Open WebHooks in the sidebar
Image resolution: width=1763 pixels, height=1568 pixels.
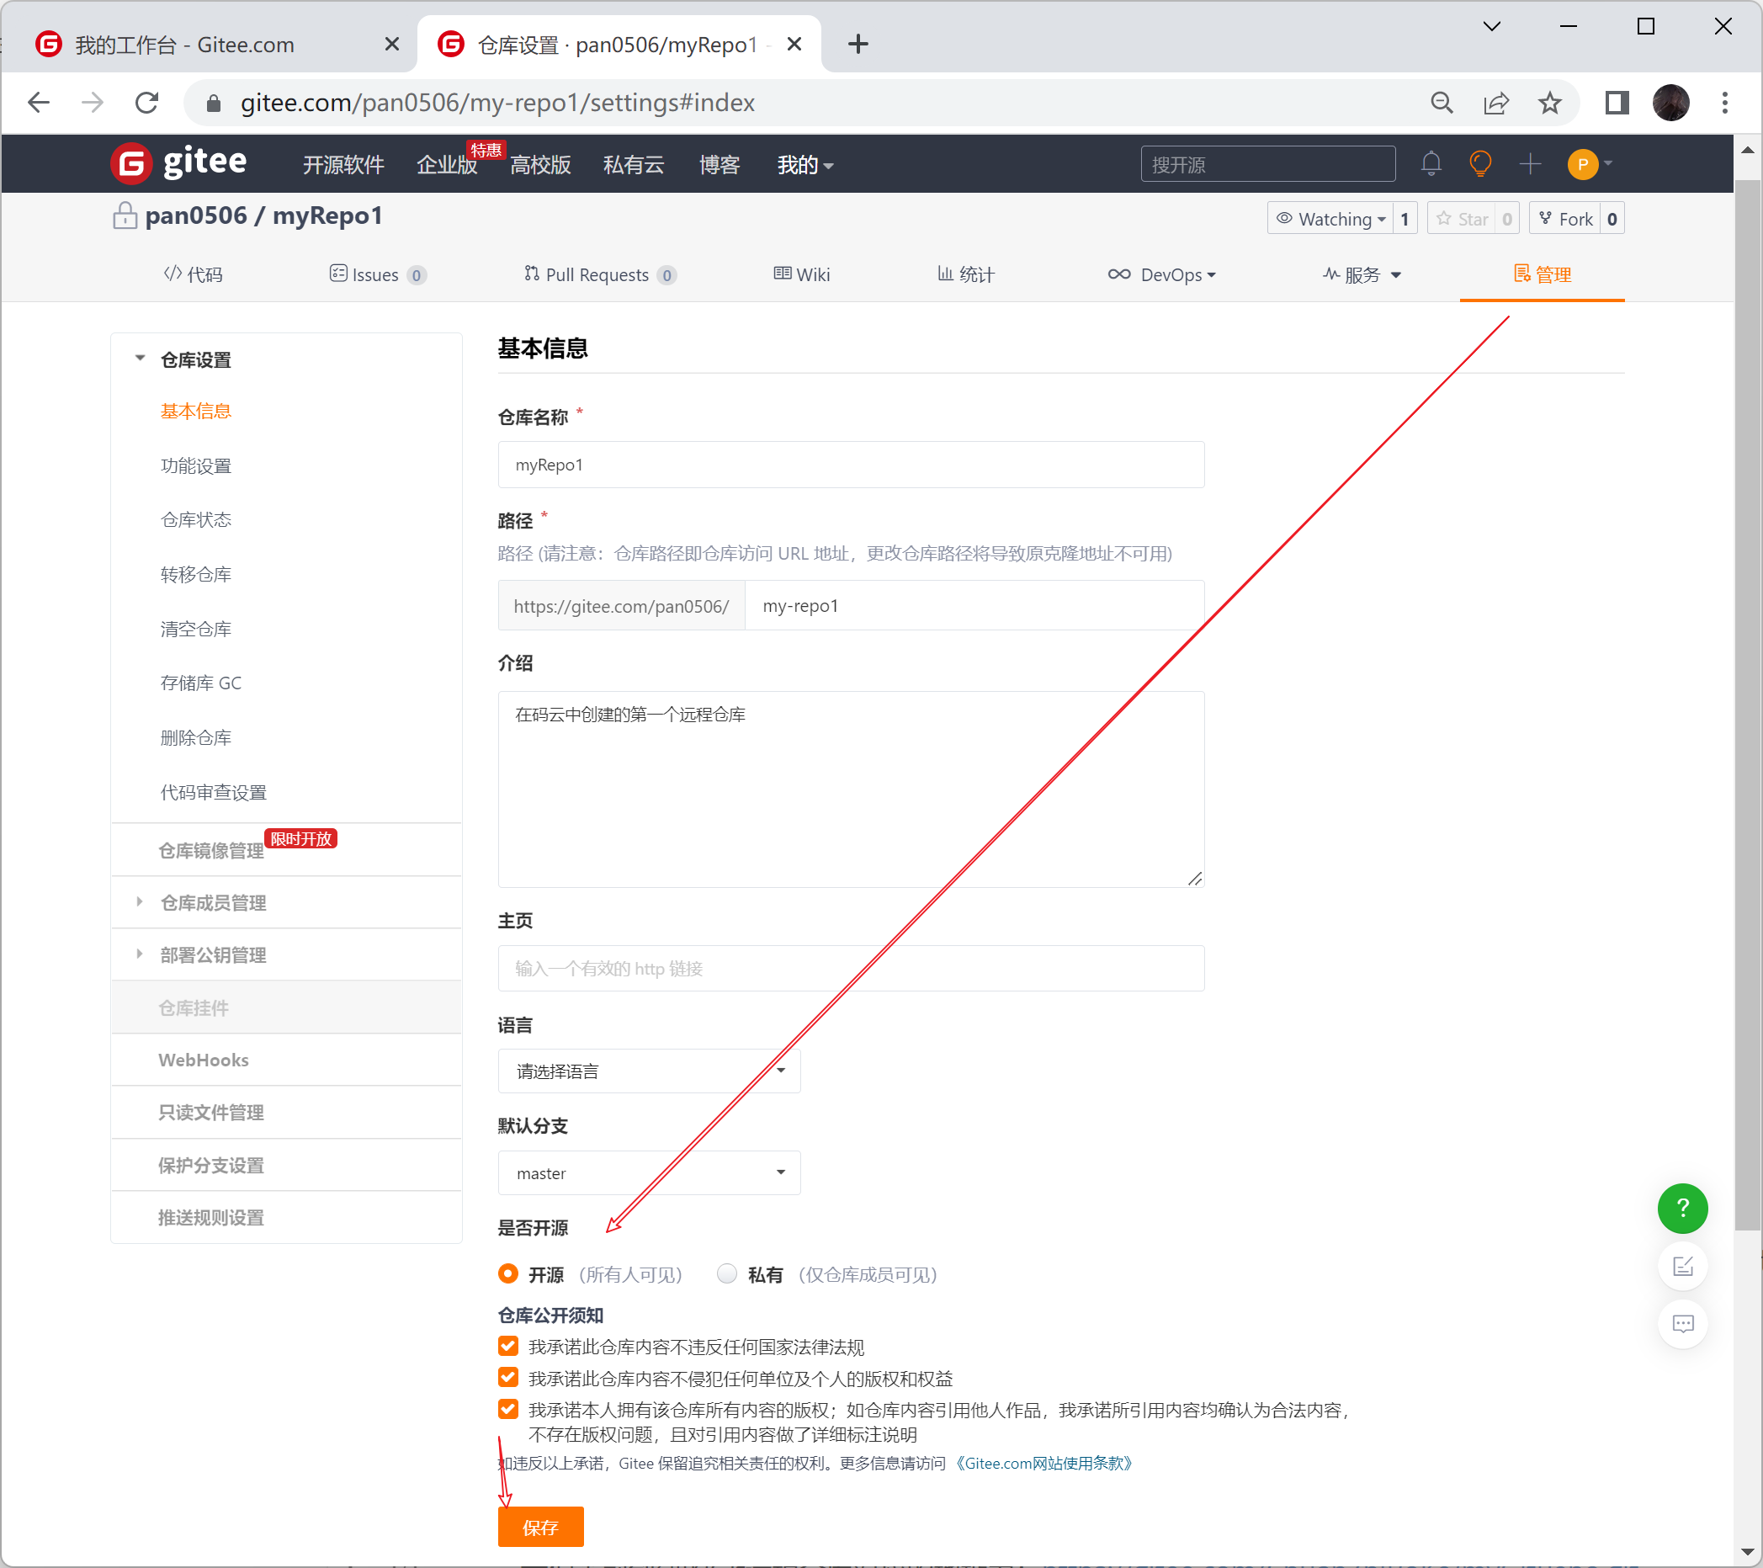pyautogui.click(x=204, y=1060)
